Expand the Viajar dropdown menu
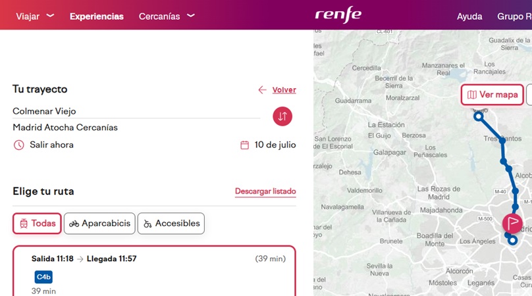The image size is (532, 296). [35, 16]
